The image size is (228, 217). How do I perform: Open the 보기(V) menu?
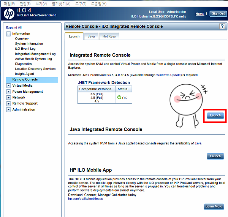tap(41, 4)
